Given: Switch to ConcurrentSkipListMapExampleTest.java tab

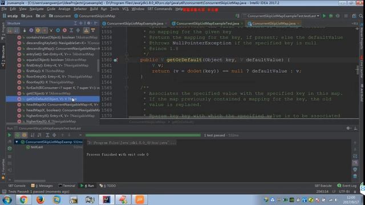Looking at the screenshot, I should (x=208, y=23).
